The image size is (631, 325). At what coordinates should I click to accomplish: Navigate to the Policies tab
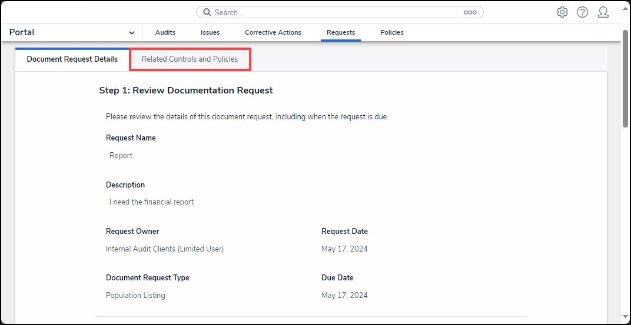pos(392,32)
